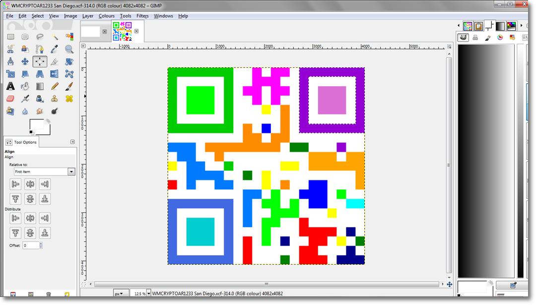Open the 'Relative to' First item dropdown

tap(44, 172)
